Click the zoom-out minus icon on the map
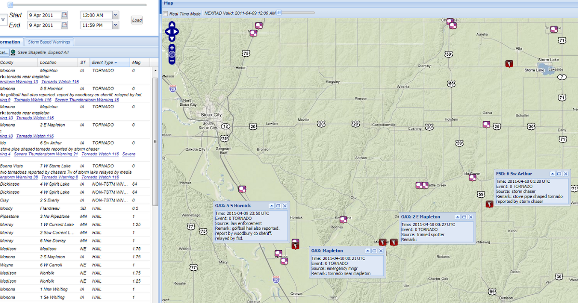Viewport: 578px width, 303px height. tap(171, 60)
